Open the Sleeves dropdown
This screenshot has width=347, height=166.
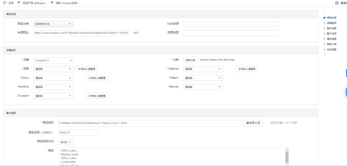click(203, 87)
